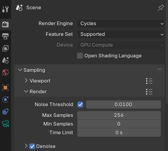This screenshot has height=151, width=168.
Task: Open the Object properties tab
Action: (5, 88)
